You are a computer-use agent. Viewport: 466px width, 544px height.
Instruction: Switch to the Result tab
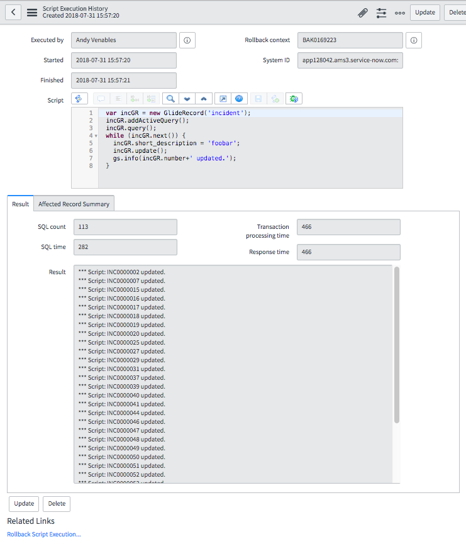click(x=21, y=204)
